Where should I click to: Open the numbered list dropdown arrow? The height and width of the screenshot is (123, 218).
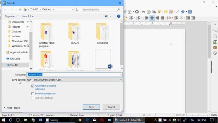click(142, 18)
